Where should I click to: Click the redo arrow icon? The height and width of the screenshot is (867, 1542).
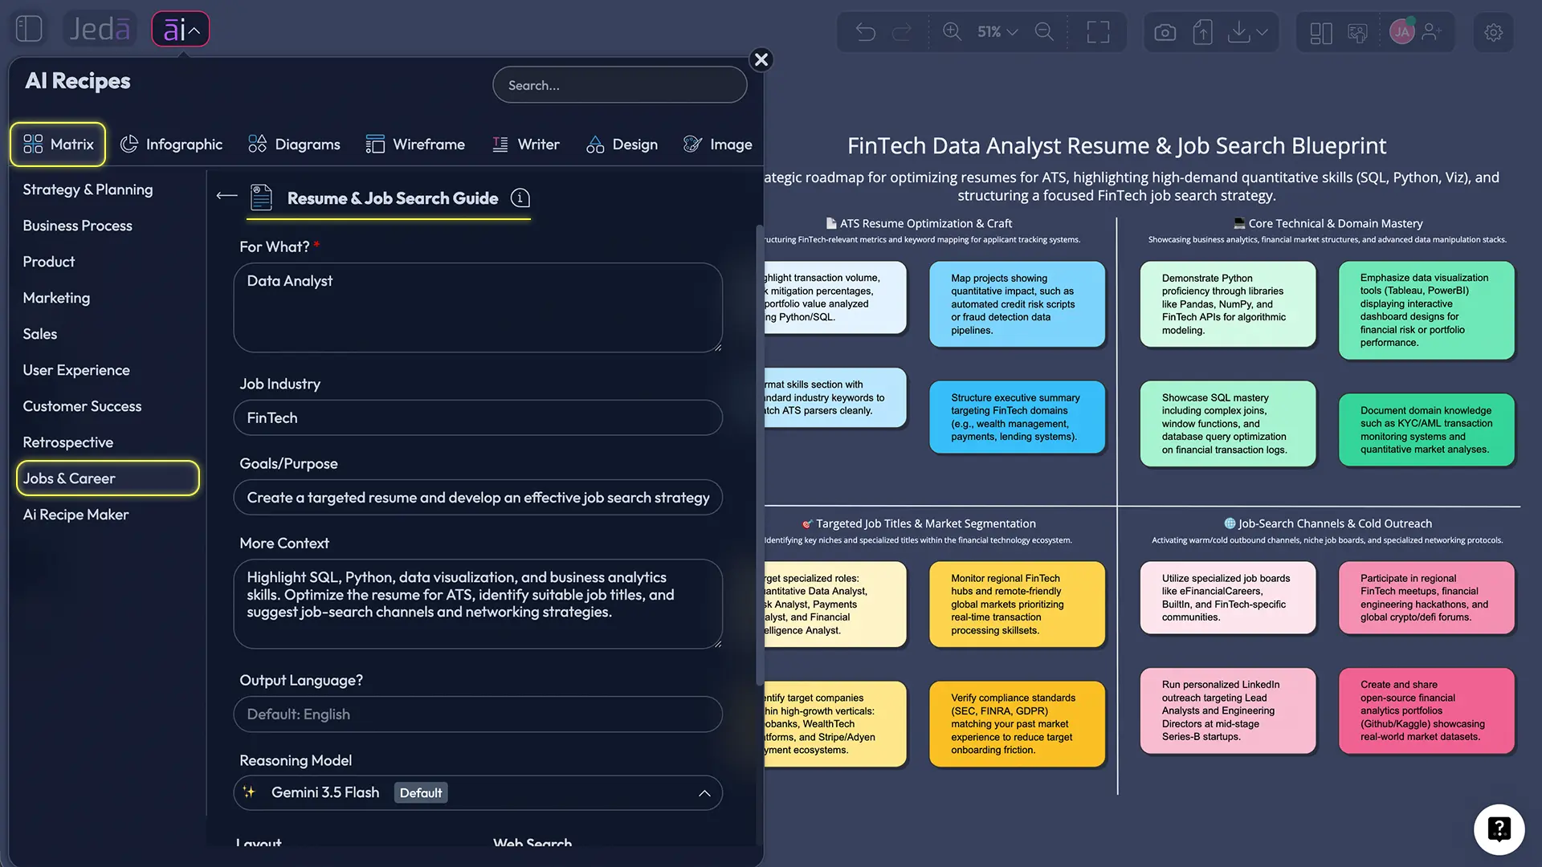tap(902, 32)
